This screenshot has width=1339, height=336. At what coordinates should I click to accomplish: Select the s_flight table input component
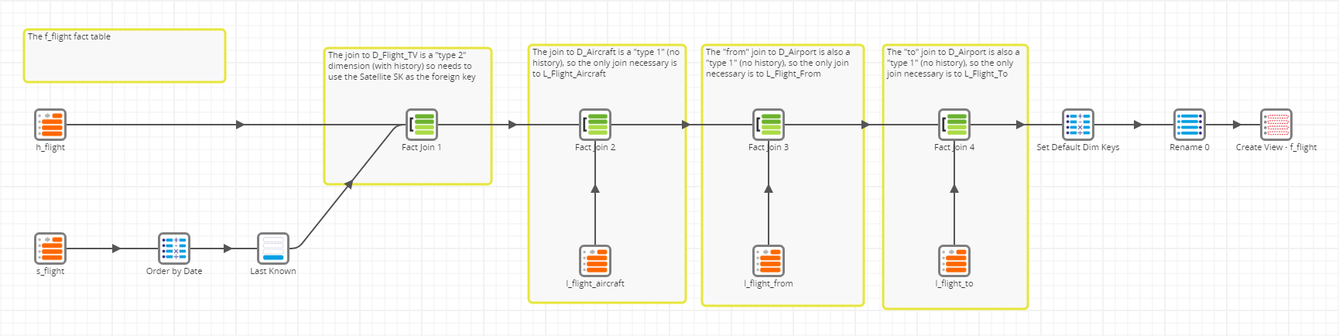pyautogui.click(x=50, y=249)
